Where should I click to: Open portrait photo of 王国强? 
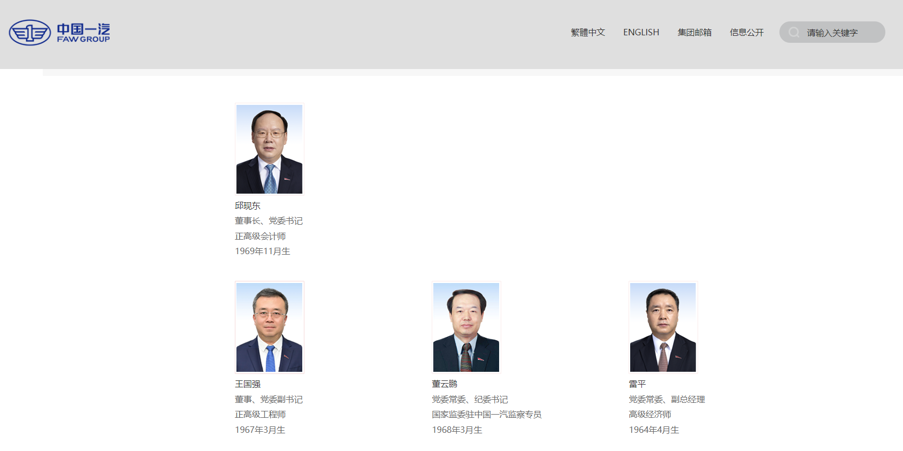tap(270, 327)
